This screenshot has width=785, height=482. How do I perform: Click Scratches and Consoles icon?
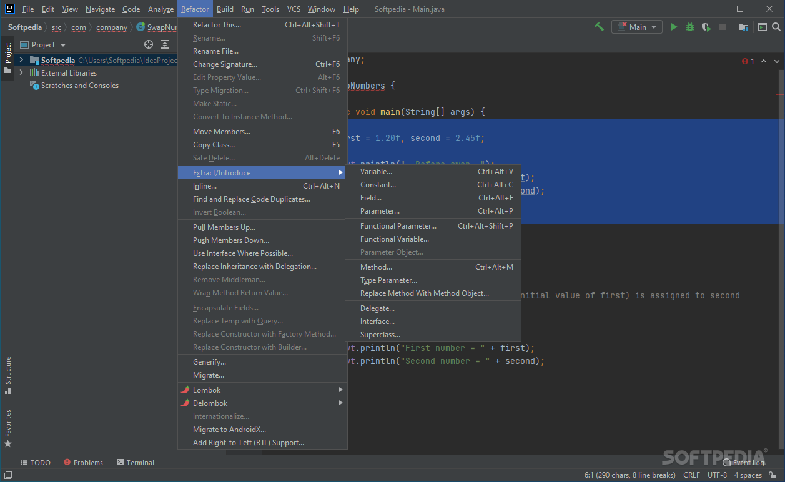point(34,86)
